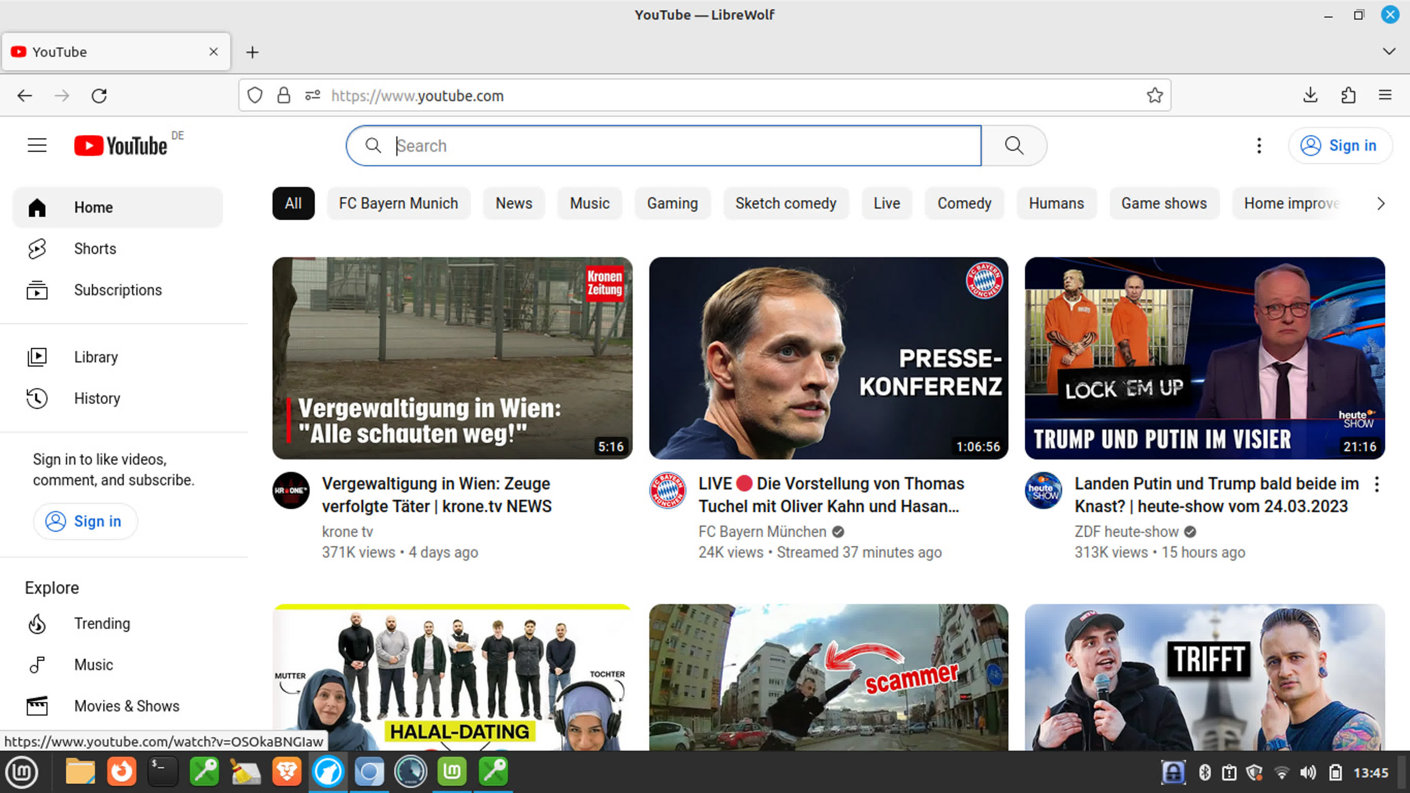Viewport: 1410px width, 793px height.
Task: Go to Trending in Explore
Action: pos(102,623)
